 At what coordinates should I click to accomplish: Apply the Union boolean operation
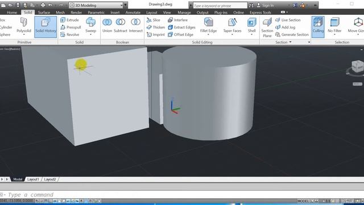click(x=107, y=25)
